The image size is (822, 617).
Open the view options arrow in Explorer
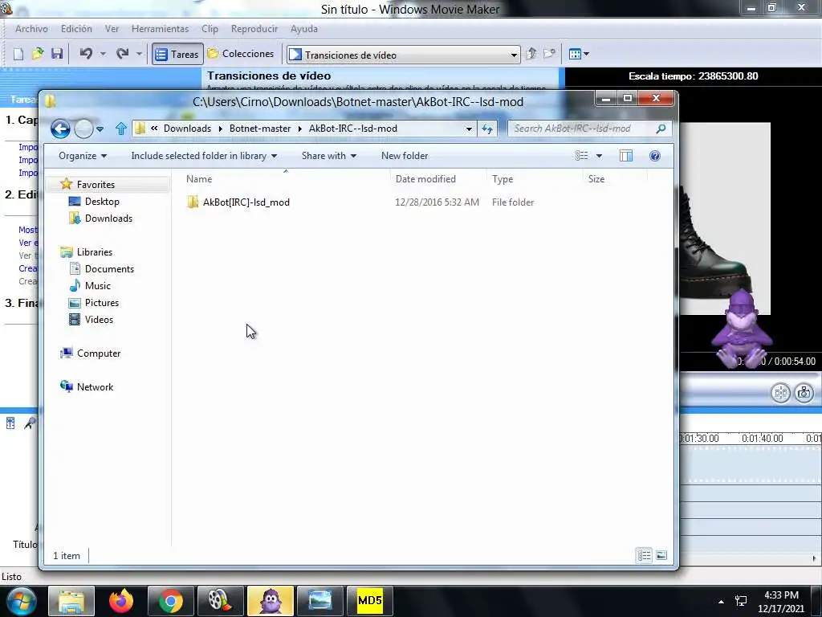pyautogui.click(x=599, y=156)
